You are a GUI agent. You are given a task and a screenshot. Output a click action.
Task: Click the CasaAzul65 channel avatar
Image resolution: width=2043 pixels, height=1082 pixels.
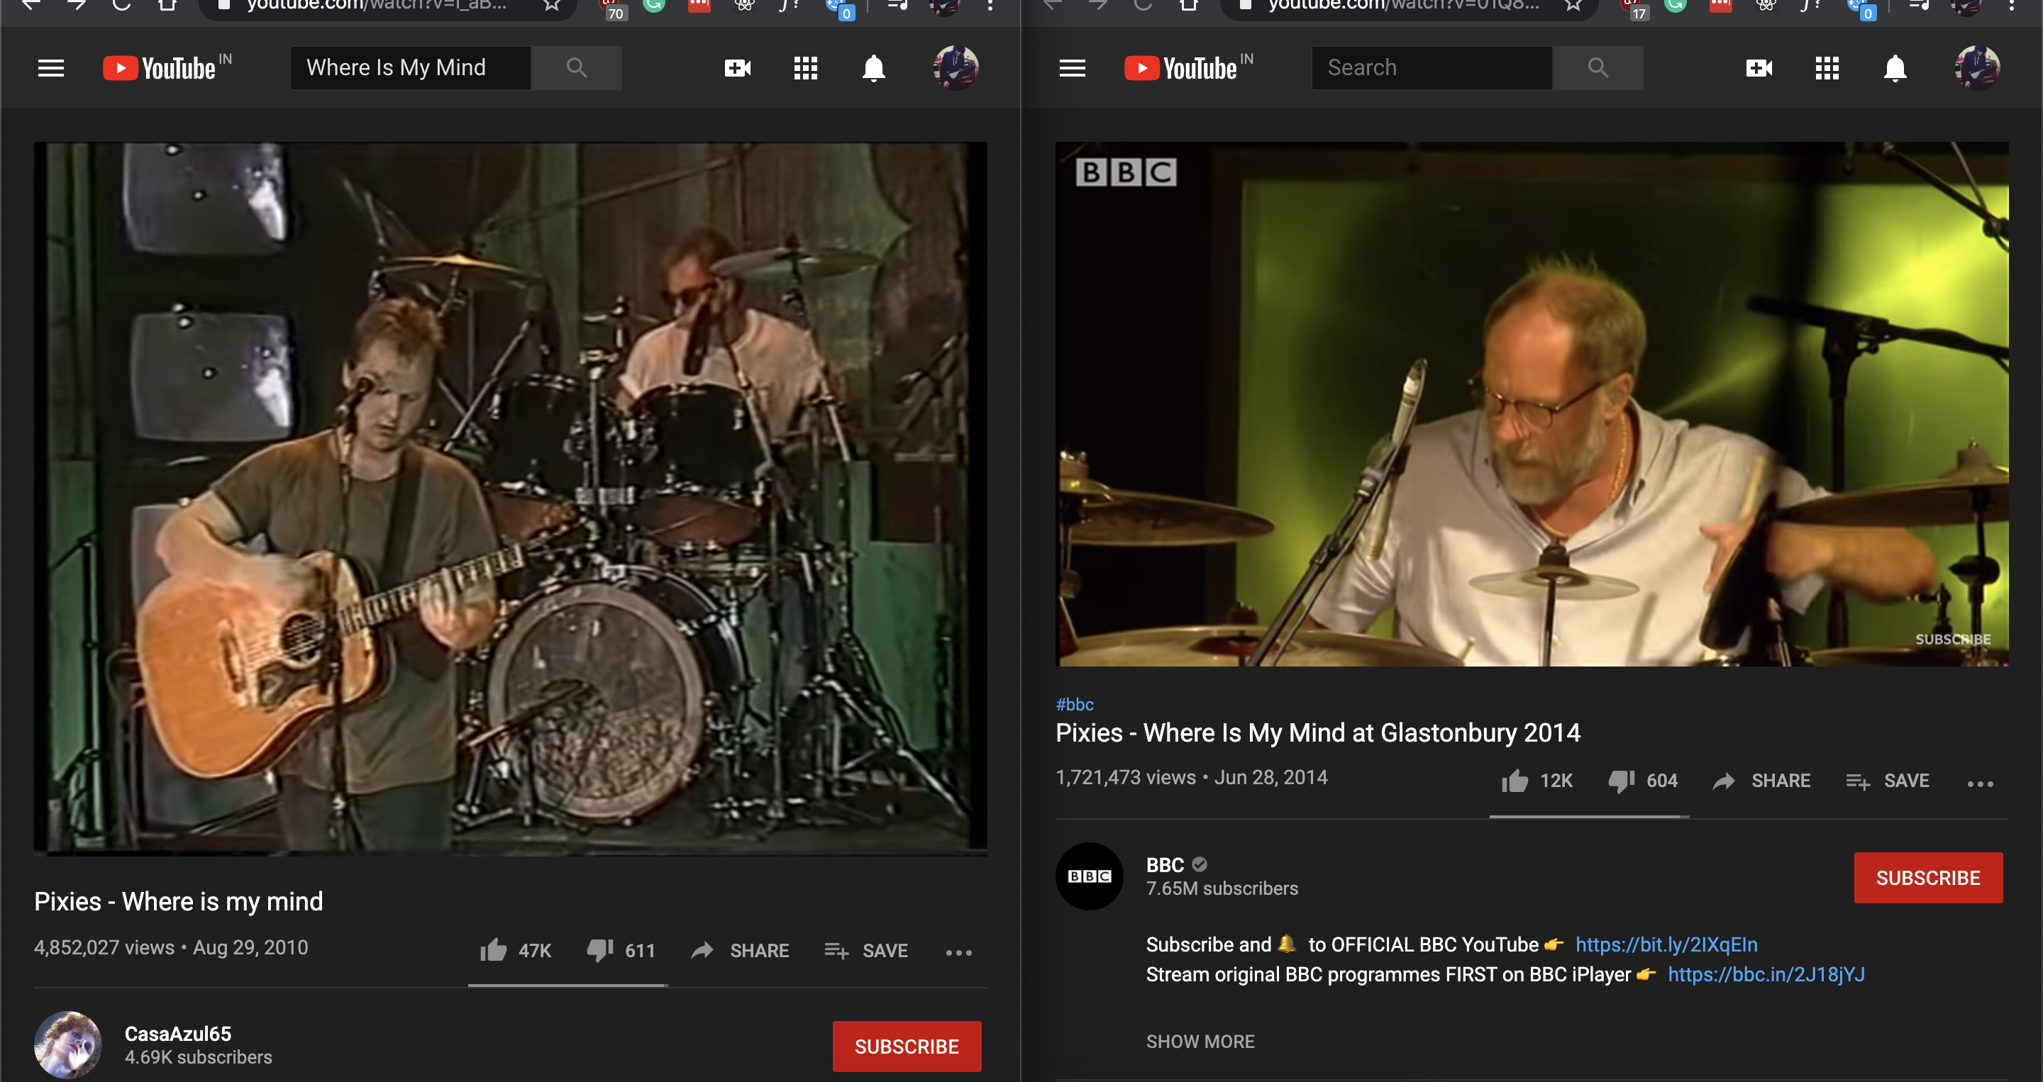pos(68,1044)
